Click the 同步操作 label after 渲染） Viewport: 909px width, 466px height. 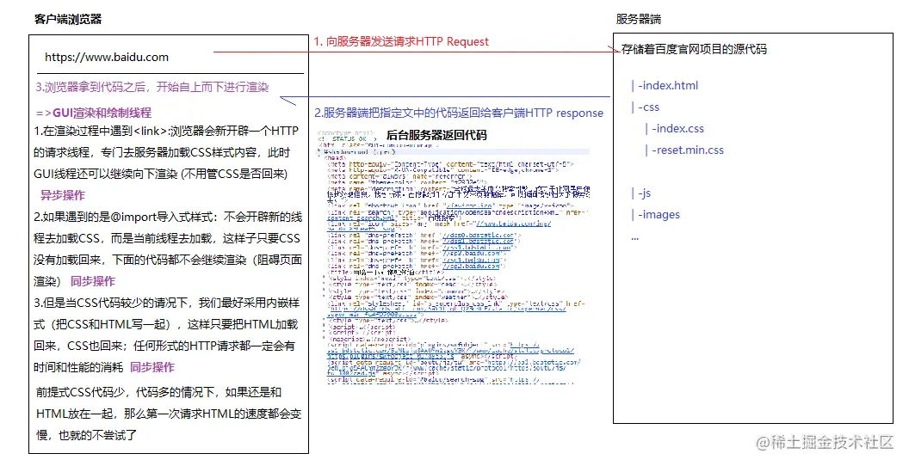coord(93,281)
